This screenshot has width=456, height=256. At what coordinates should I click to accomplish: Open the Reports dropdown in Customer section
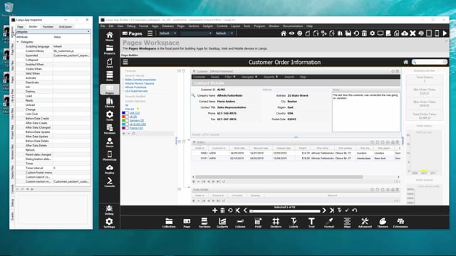pos(271,77)
